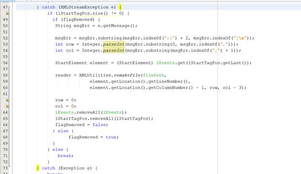Viewport: 301px width, 174px height.
Task: Click line number 71 in the gutter
Action: pos(5,156)
